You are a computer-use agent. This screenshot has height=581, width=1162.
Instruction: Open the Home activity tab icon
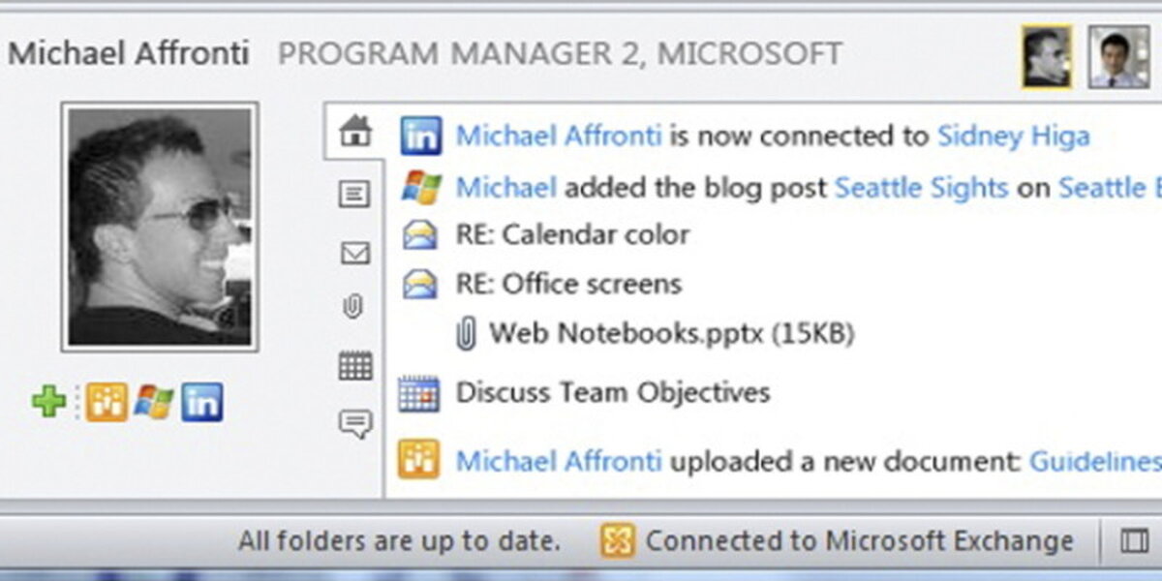click(356, 131)
